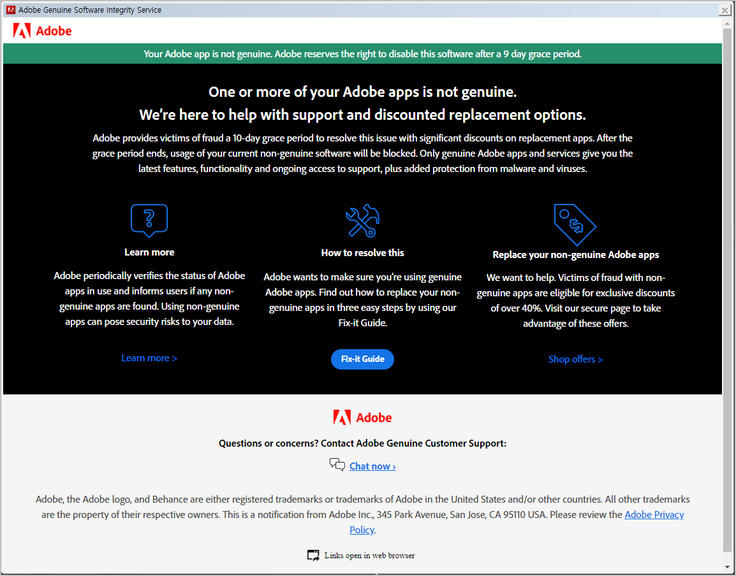
Task: Click the window title 'Adobe Genuine Software Integrity Service'
Action: click(90, 10)
